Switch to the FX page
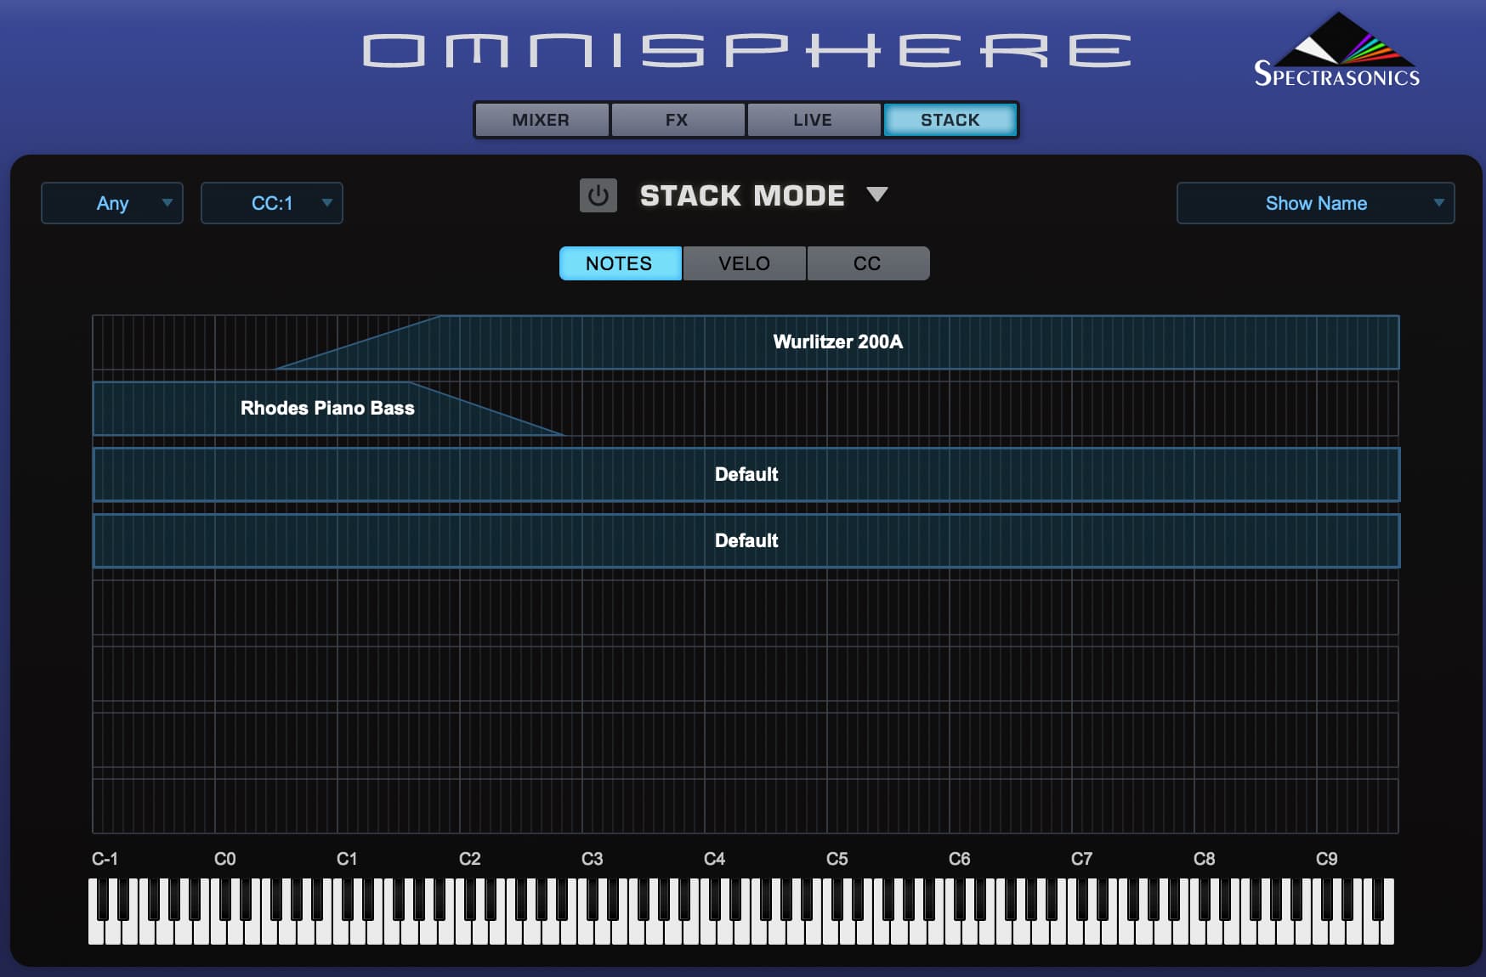Screen dimensions: 1486x977 point(678,120)
